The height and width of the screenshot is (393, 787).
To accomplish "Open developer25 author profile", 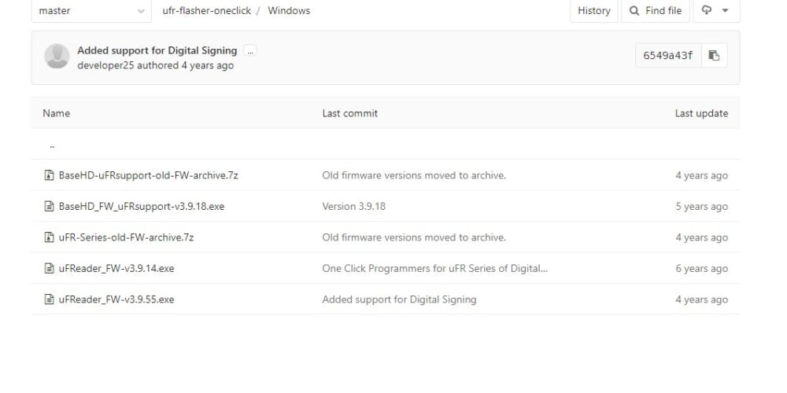I will (106, 65).
